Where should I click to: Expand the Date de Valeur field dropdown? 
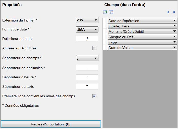174,47
